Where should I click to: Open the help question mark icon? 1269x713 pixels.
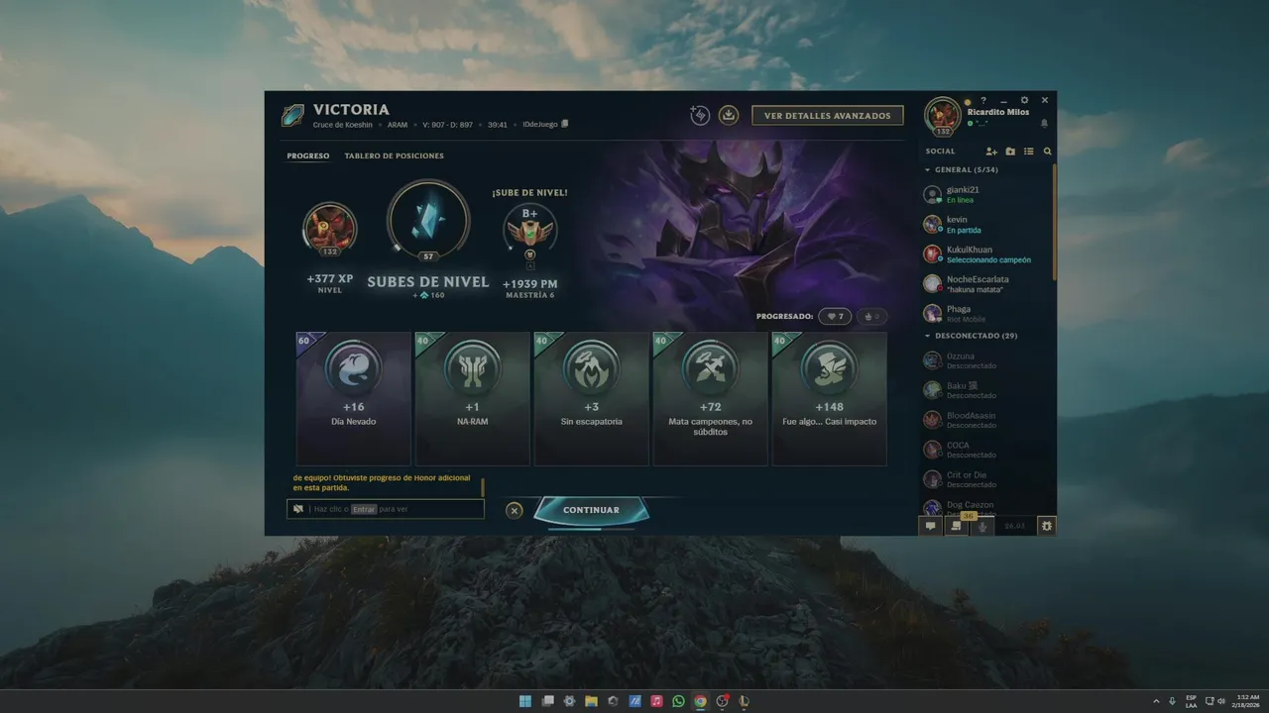coord(983,100)
